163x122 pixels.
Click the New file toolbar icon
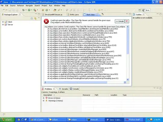(x=4, y=10)
